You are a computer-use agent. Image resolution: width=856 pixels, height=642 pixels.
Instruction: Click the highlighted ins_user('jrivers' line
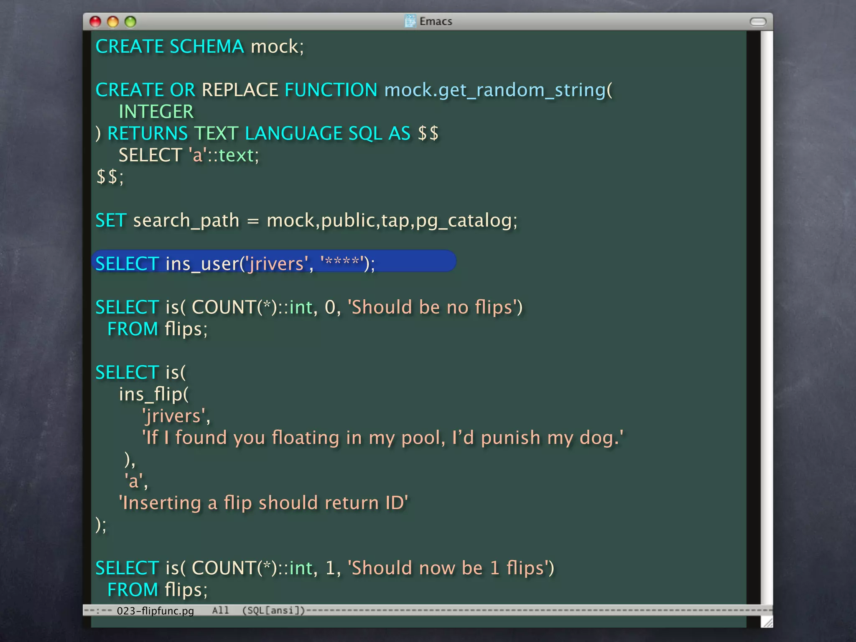coord(274,262)
